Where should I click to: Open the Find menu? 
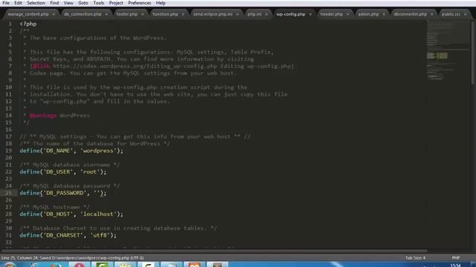pyautogui.click(x=54, y=3)
